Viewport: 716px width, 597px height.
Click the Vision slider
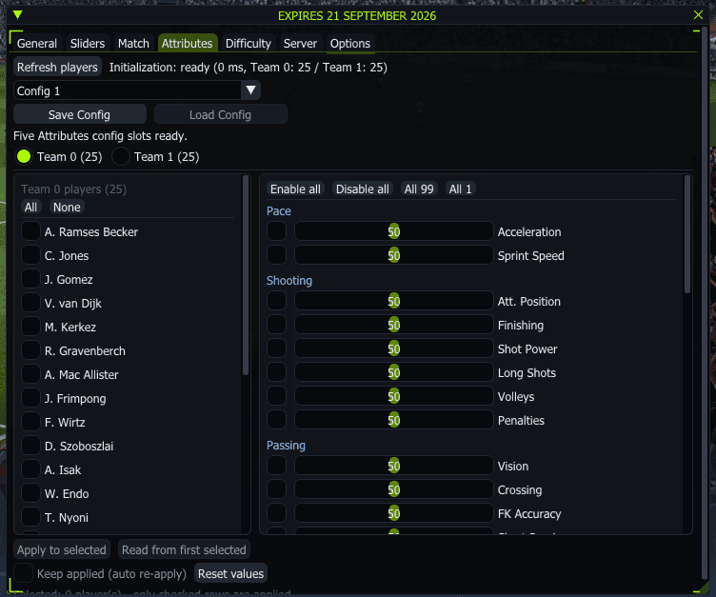coord(393,465)
